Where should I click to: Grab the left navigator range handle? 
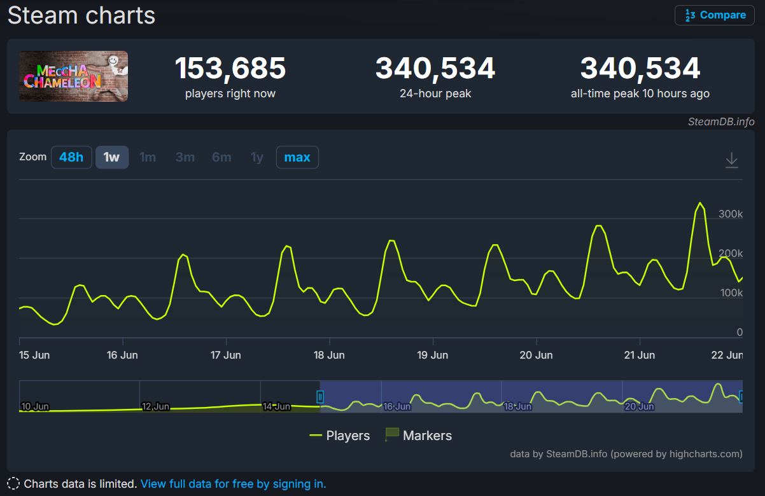(320, 397)
